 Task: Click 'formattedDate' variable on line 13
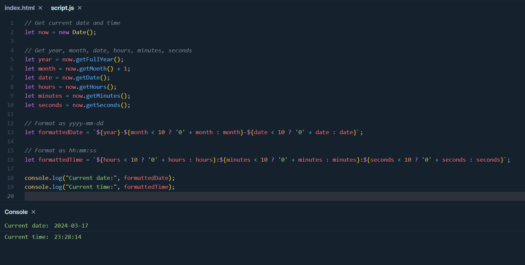(61, 132)
